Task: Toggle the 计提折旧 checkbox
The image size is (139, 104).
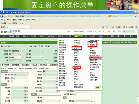Action: [x=43, y=98]
